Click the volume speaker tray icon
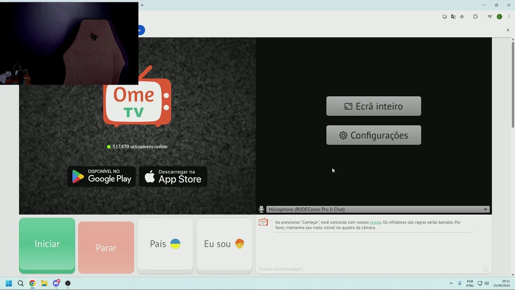 click(x=486, y=283)
